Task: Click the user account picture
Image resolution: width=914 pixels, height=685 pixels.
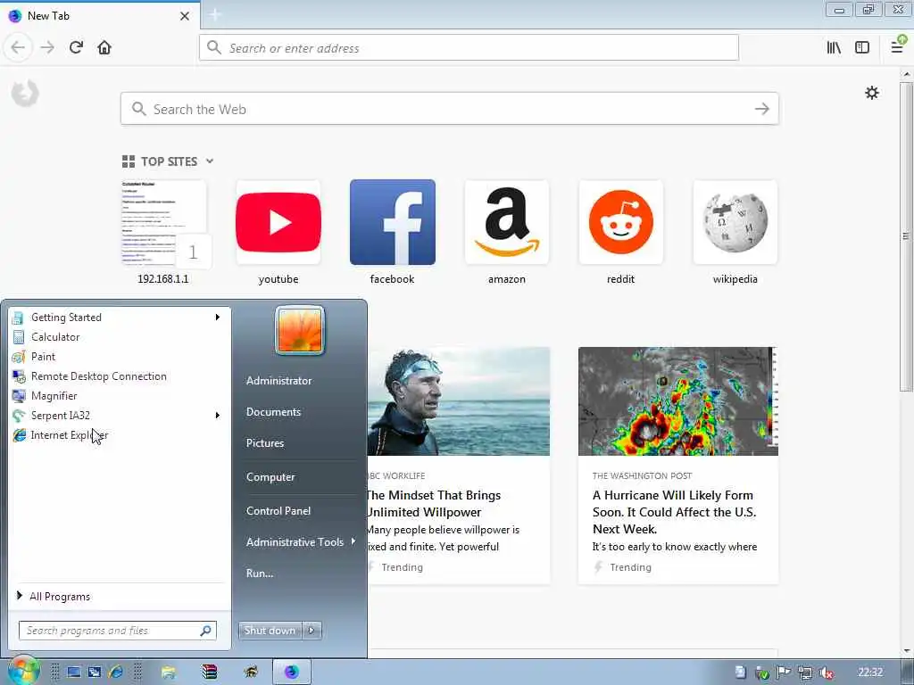Action: pos(299,330)
